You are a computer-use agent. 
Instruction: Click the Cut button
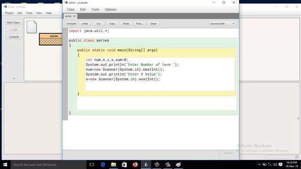(x=98, y=23)
